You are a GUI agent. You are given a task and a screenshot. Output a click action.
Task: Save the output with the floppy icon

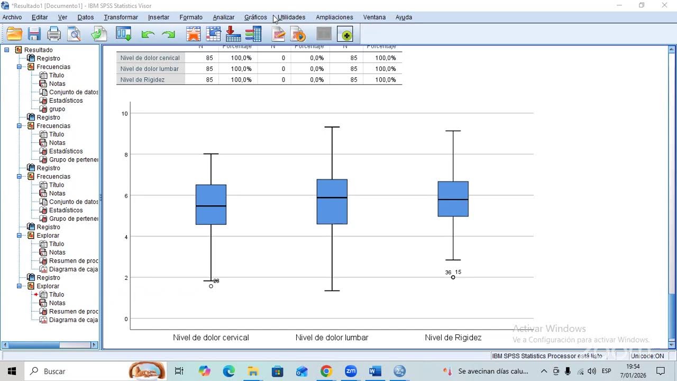coord(34,34)
